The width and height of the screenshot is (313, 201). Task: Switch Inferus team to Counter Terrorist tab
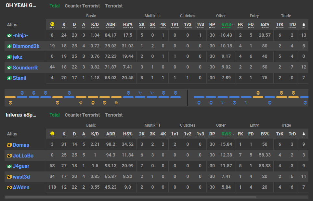coord(82,115)
